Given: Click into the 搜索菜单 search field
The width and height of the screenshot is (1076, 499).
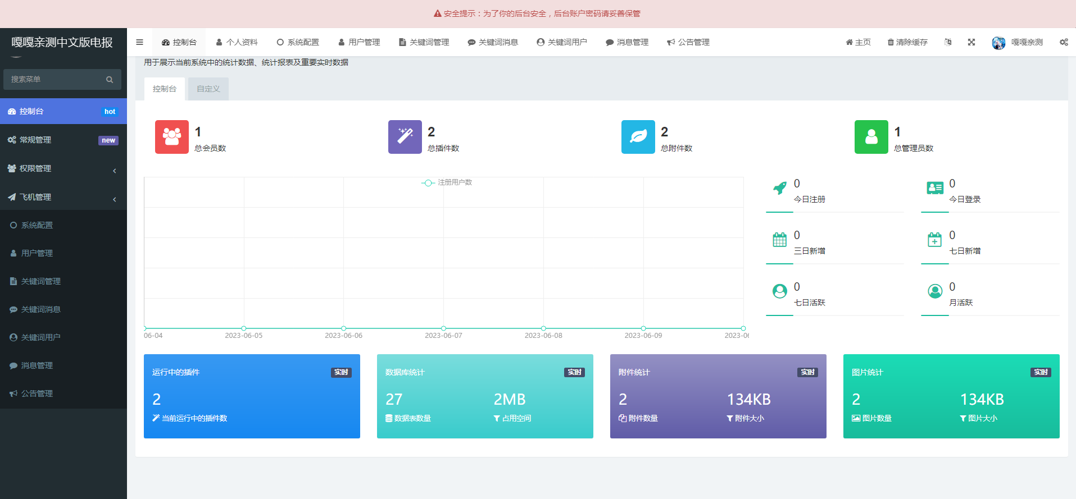Looking at the screenshot, I should pyautogui.click(x=56, y=79).
